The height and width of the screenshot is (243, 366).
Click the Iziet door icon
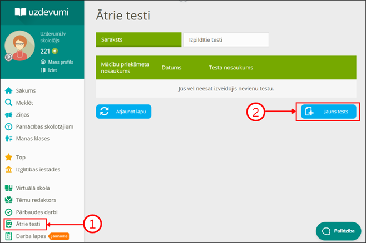click(x=43, y=70)
